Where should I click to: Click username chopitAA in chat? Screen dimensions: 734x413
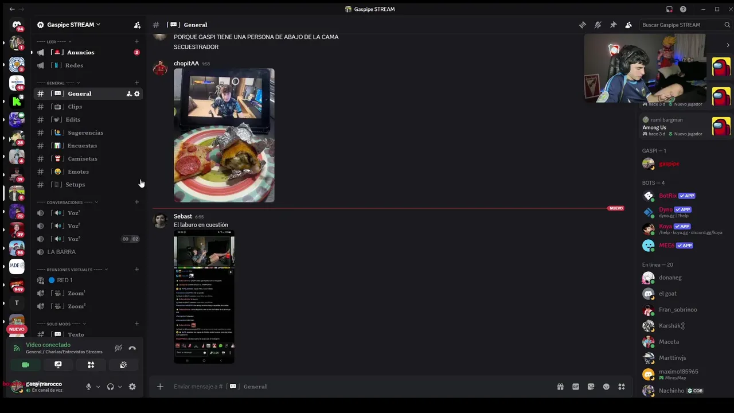[x=186, y=64]
